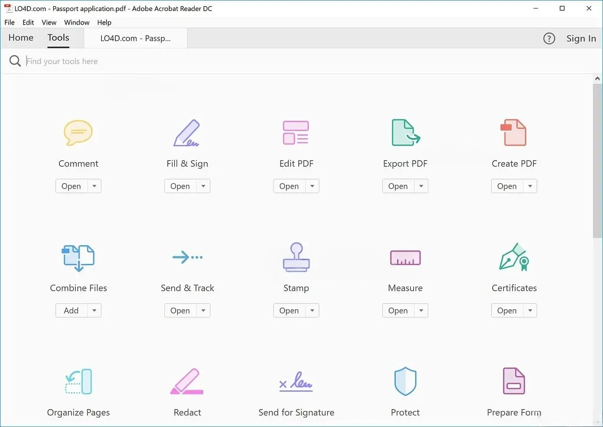Click the Comment speech bubble icon
Screen dimensions: 603x427
[78, 133]
